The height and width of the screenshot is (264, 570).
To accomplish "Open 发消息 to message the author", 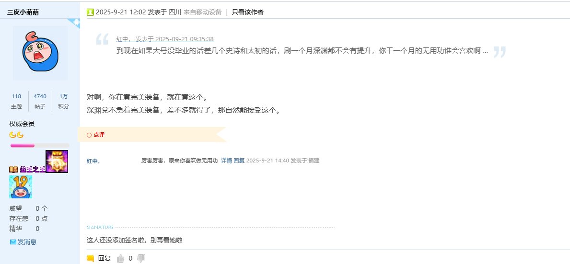I will click(x=27, y=242).
